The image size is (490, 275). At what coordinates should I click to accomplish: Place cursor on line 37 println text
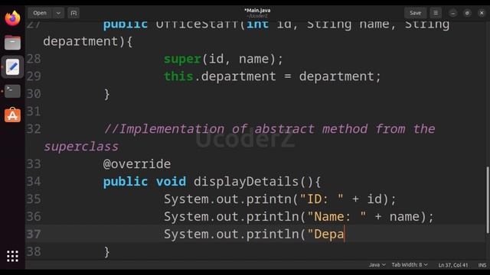pos(253,234)
